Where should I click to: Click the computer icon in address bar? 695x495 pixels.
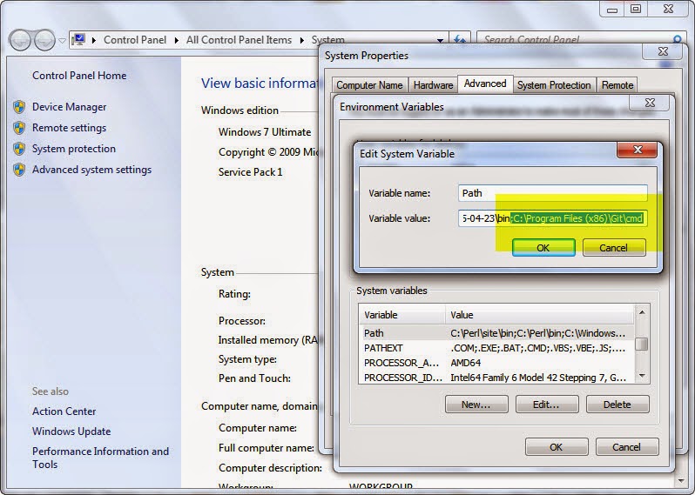(78, 40)
